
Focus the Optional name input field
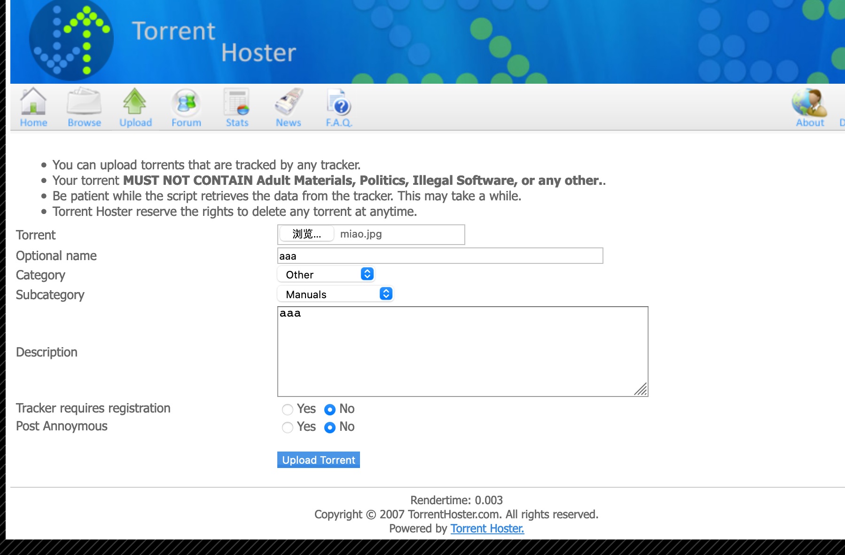440,256
